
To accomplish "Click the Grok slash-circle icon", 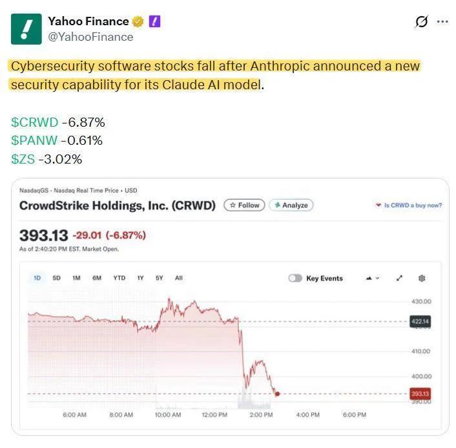I will tap(421, 21).
